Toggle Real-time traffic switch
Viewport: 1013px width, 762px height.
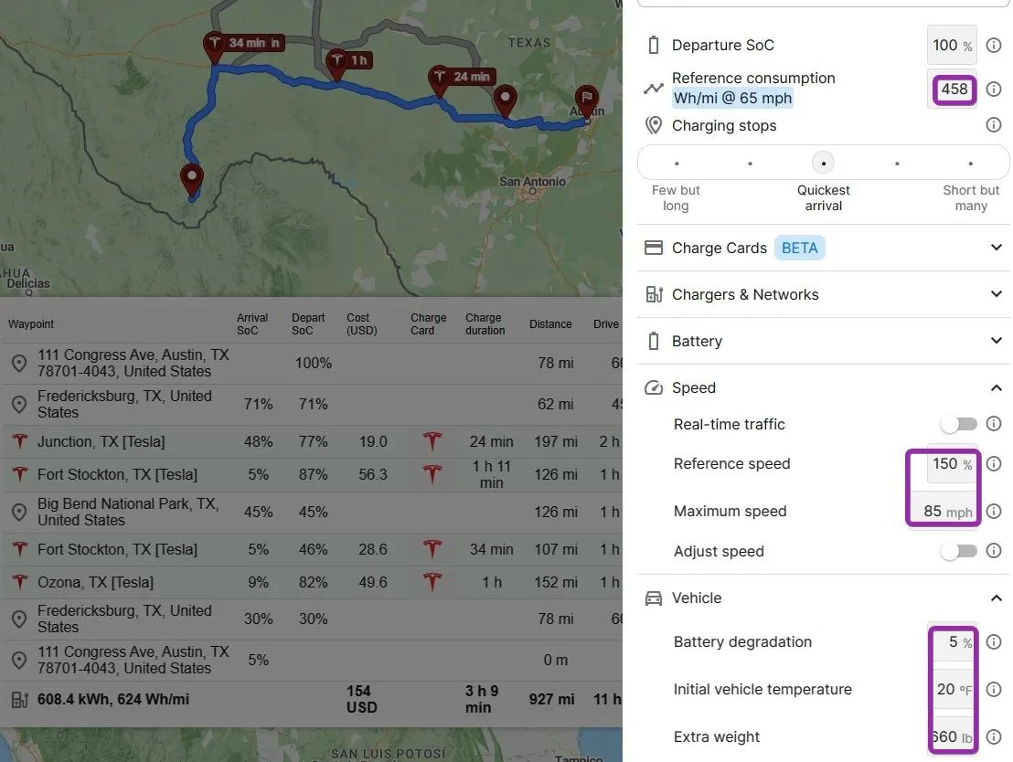(959, 424)
